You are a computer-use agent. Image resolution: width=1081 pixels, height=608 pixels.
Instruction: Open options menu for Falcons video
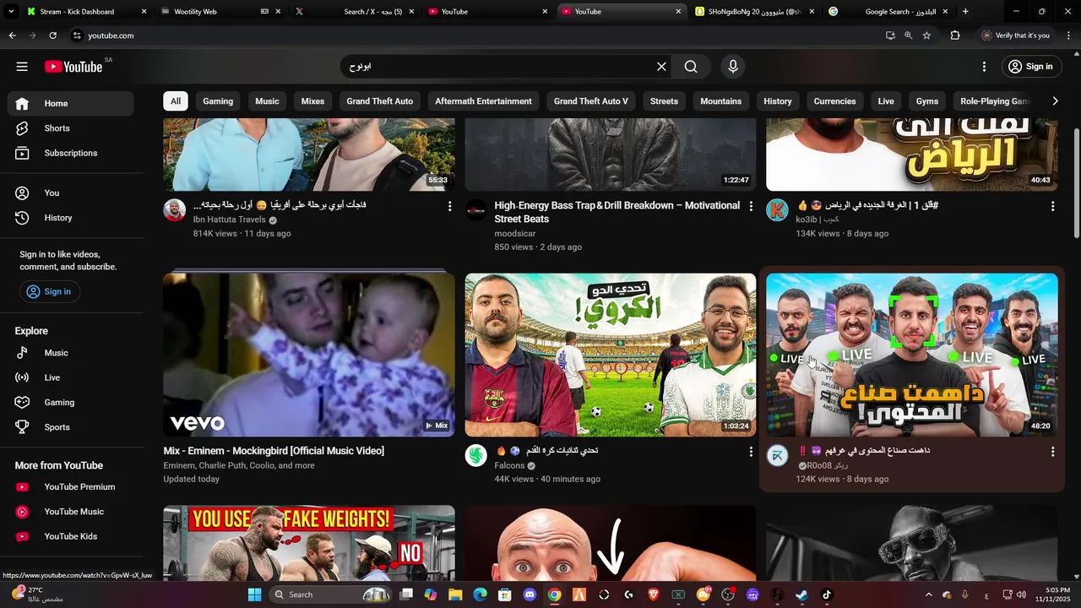pos(751,452)
